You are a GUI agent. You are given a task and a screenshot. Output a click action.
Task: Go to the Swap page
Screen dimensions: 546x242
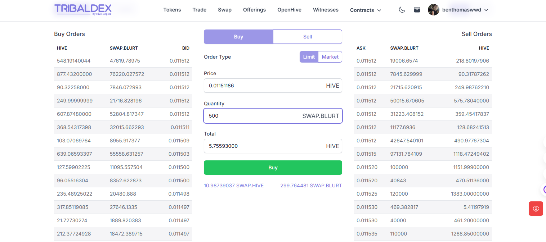(225, 10)
